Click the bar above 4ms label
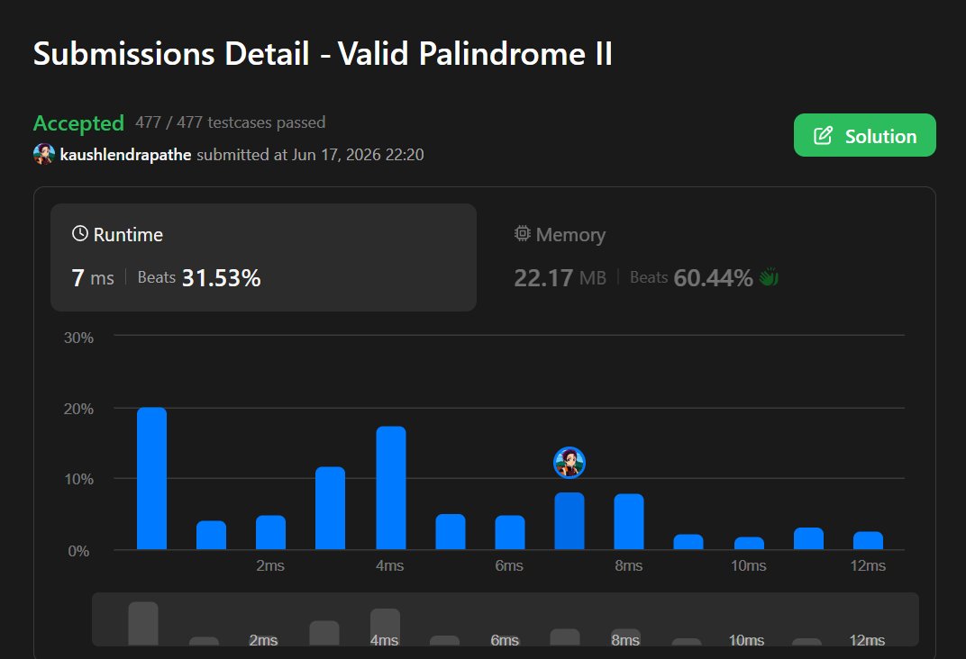 [390, 488]
